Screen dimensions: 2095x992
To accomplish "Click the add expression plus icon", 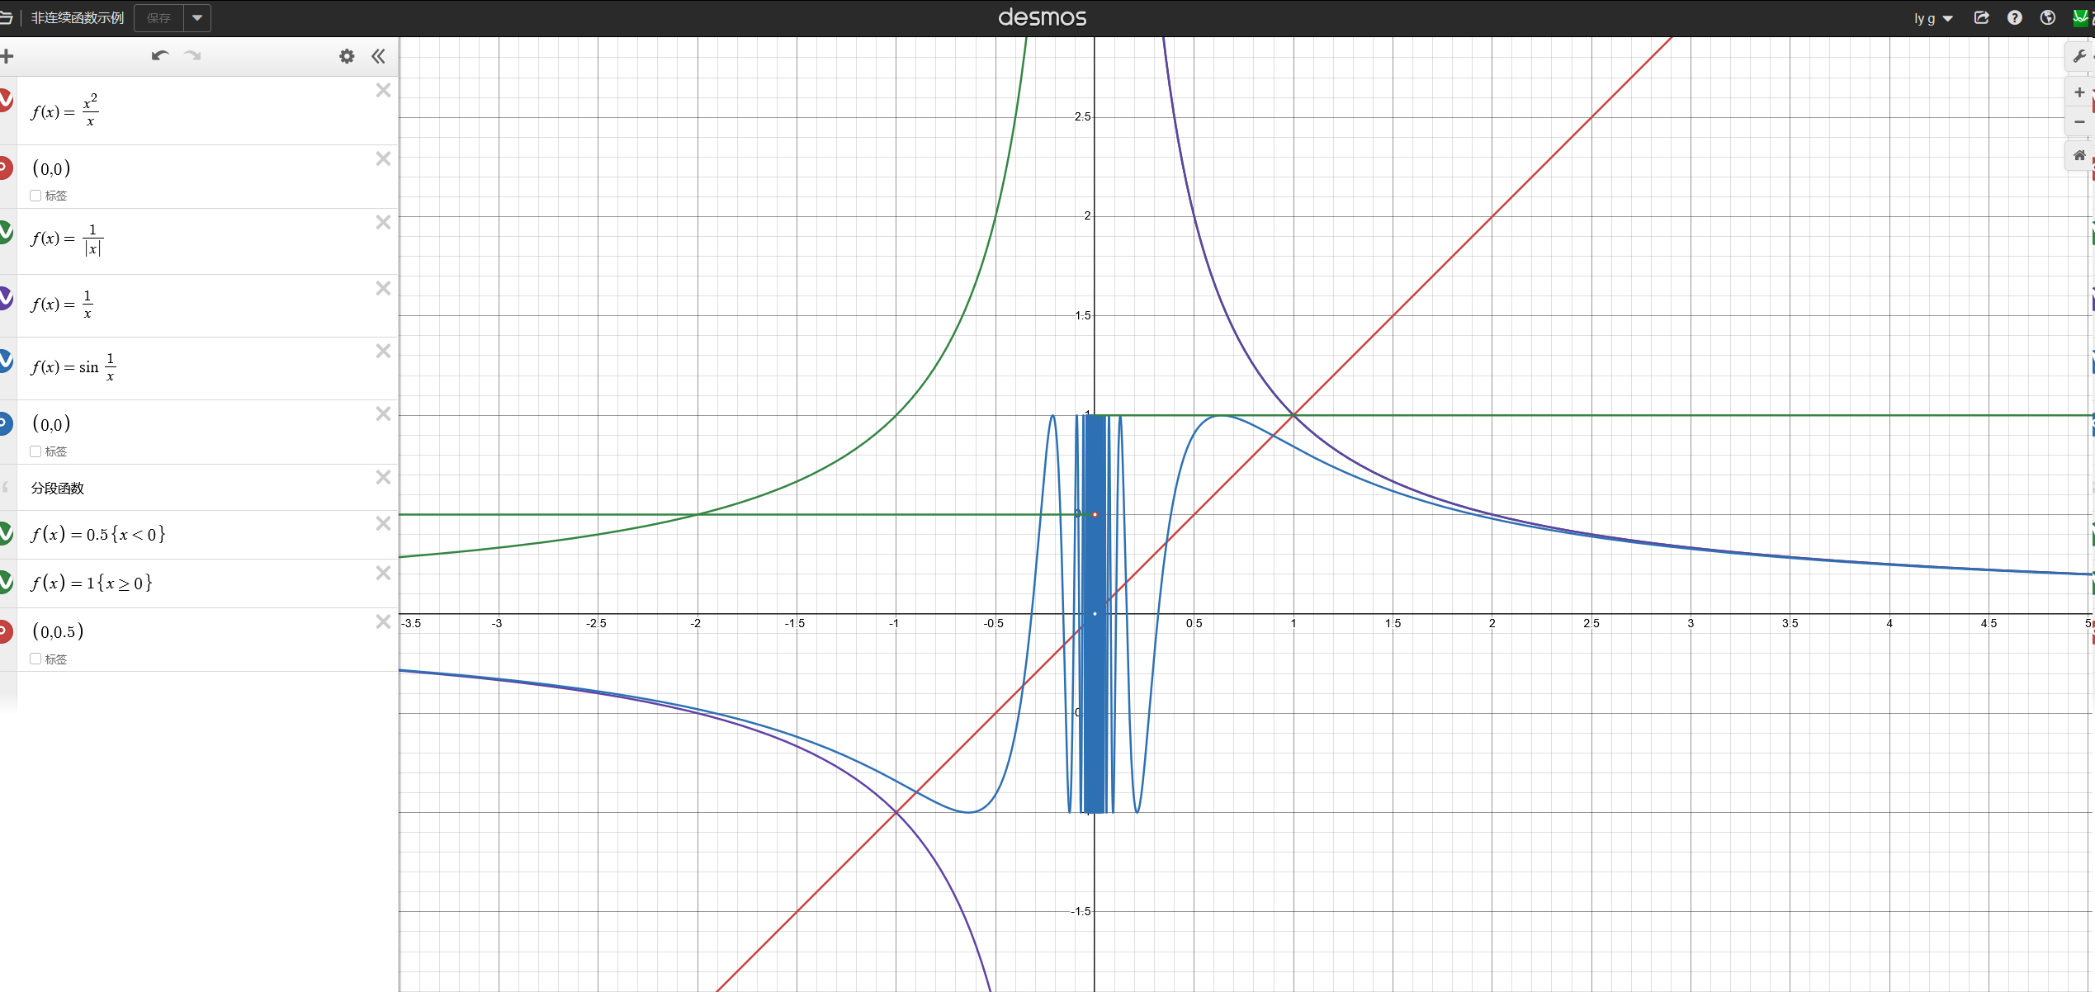I will point(7,56).
